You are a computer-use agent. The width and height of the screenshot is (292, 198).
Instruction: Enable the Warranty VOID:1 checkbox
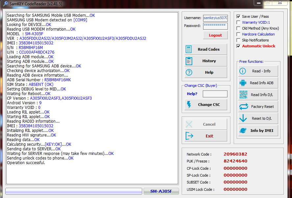pyautogui.click(x=238, y=22)
